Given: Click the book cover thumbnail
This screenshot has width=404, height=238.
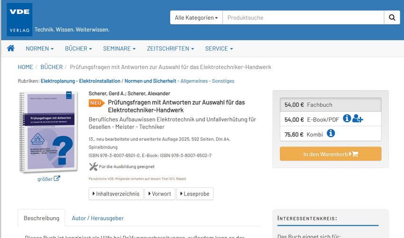Looking at the screenshot, I should [48, 132].
